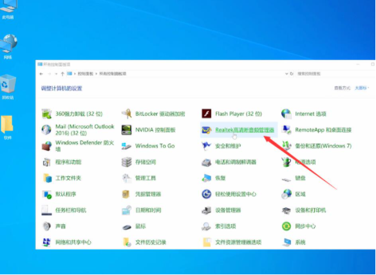This screenshot has width=376, height=275.
Task: Select the 此电脑 desktop icon
Action: coord(8,9)
